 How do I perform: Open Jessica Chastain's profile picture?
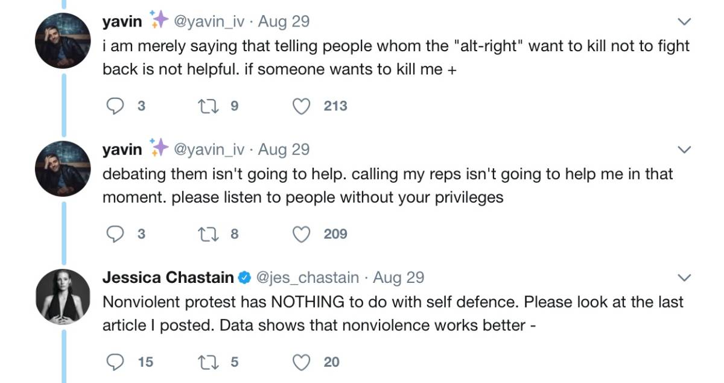63,296
